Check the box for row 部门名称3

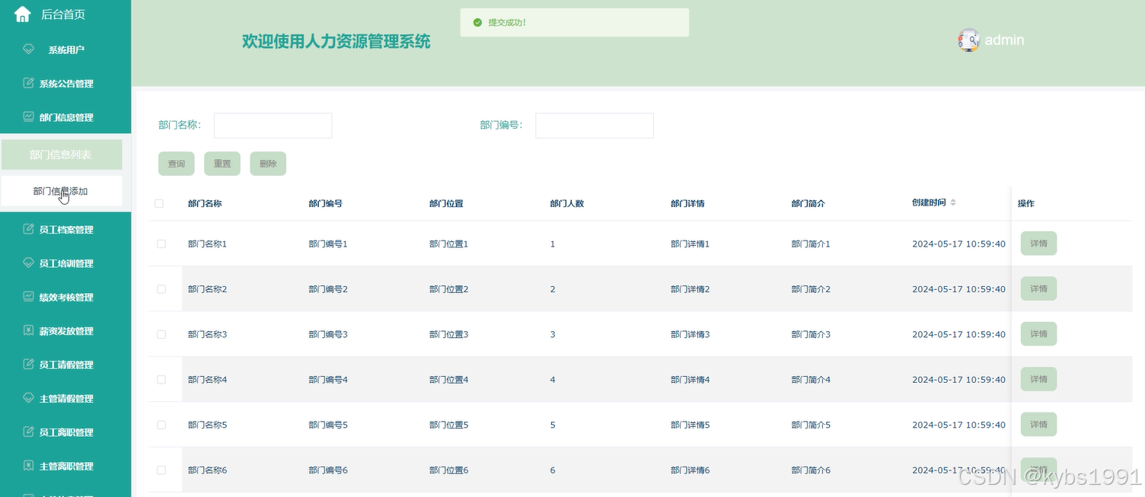161,334
